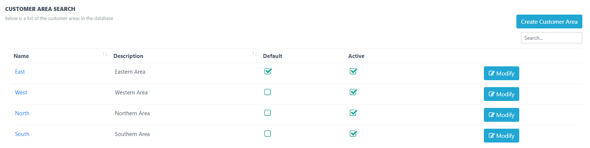Screen dimensions: 590x148
Task: Select the South area name link
Action: pos(22,134)
